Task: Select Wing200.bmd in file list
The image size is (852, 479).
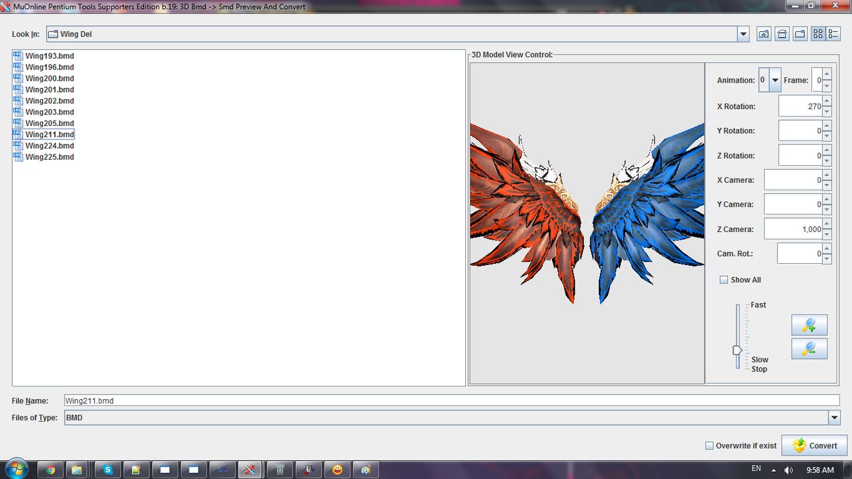Action: point(43,79)
